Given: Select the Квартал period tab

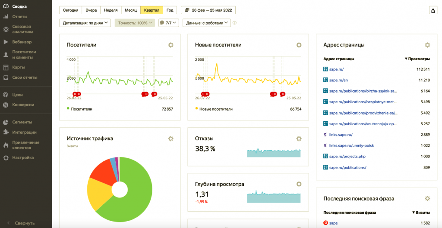Looking at the screenshot, I should pyautogui.click(x=152, y=10).
